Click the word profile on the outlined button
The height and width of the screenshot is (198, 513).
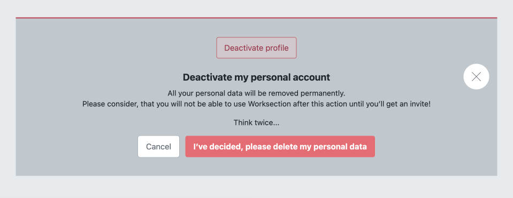(x=277, y=48)
